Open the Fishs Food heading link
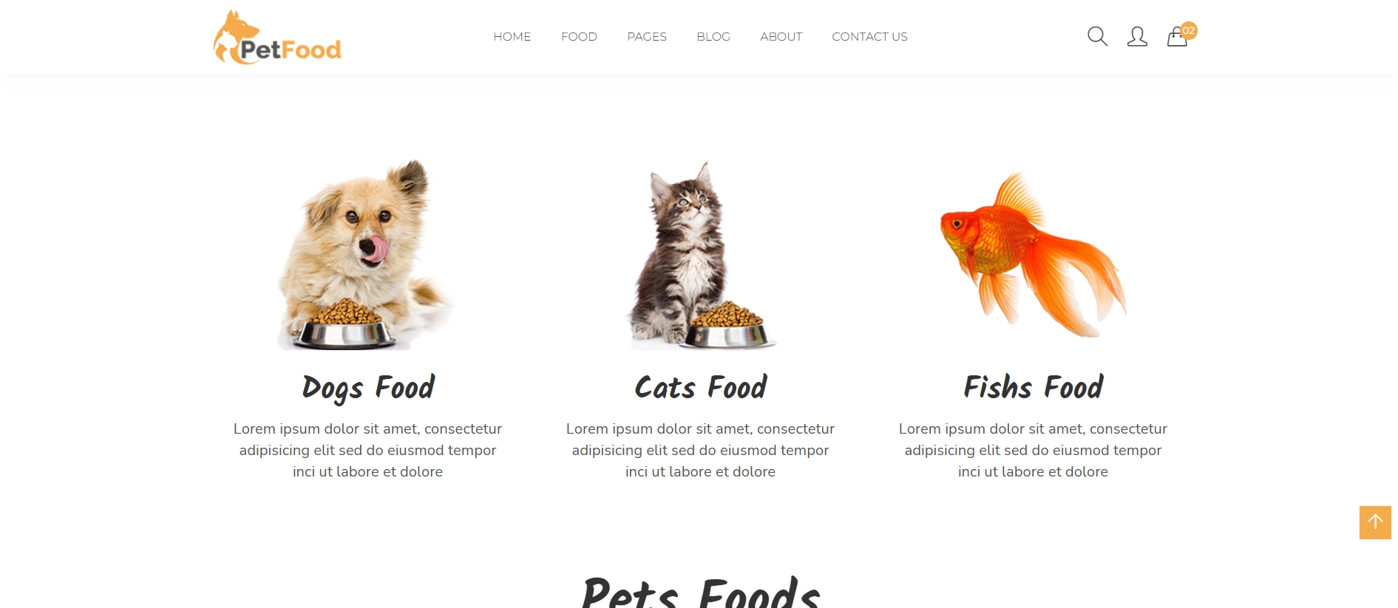Viewport: 1398px width, 608px height. 1033,387
